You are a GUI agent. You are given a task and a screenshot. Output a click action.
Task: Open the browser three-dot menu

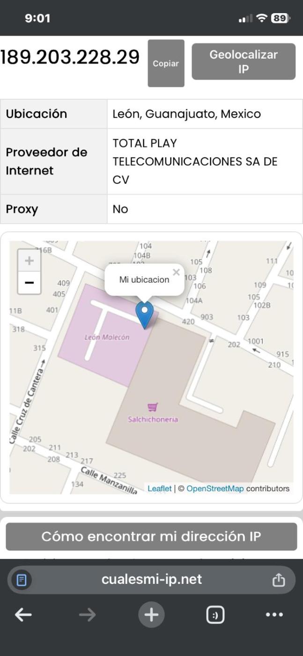(274, 615)
